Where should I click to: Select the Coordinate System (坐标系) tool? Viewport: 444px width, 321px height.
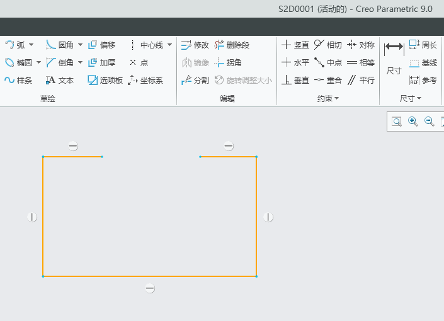tap(145, 81)
